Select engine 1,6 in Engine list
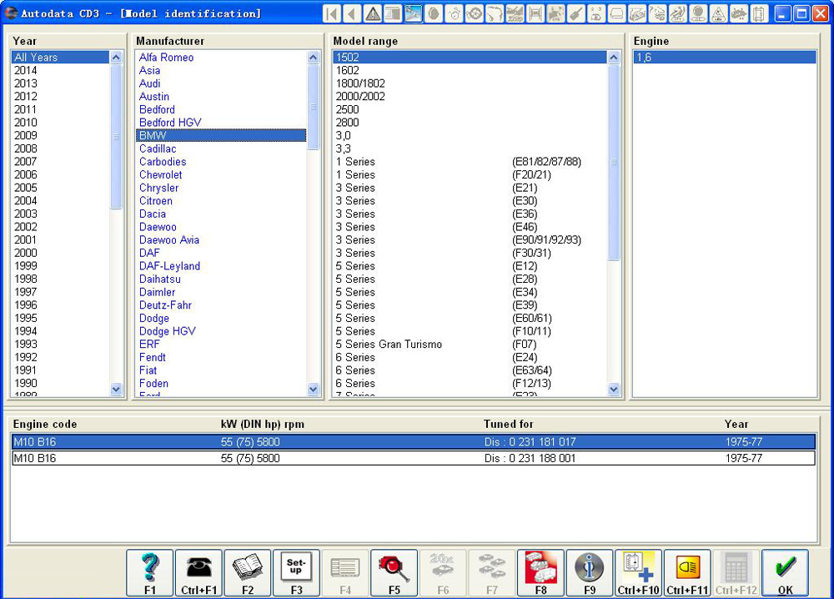 coord(725,58)
